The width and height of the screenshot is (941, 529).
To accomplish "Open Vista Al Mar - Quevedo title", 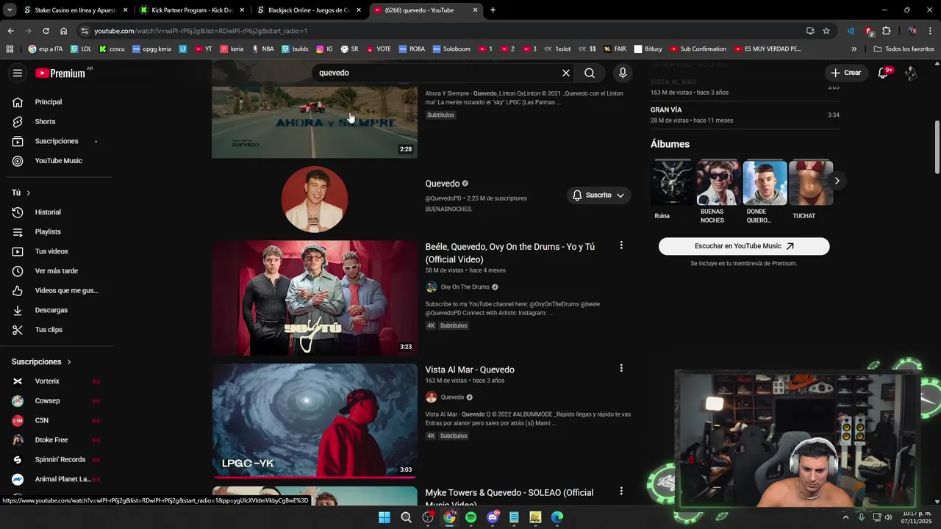I will point(470,370).
